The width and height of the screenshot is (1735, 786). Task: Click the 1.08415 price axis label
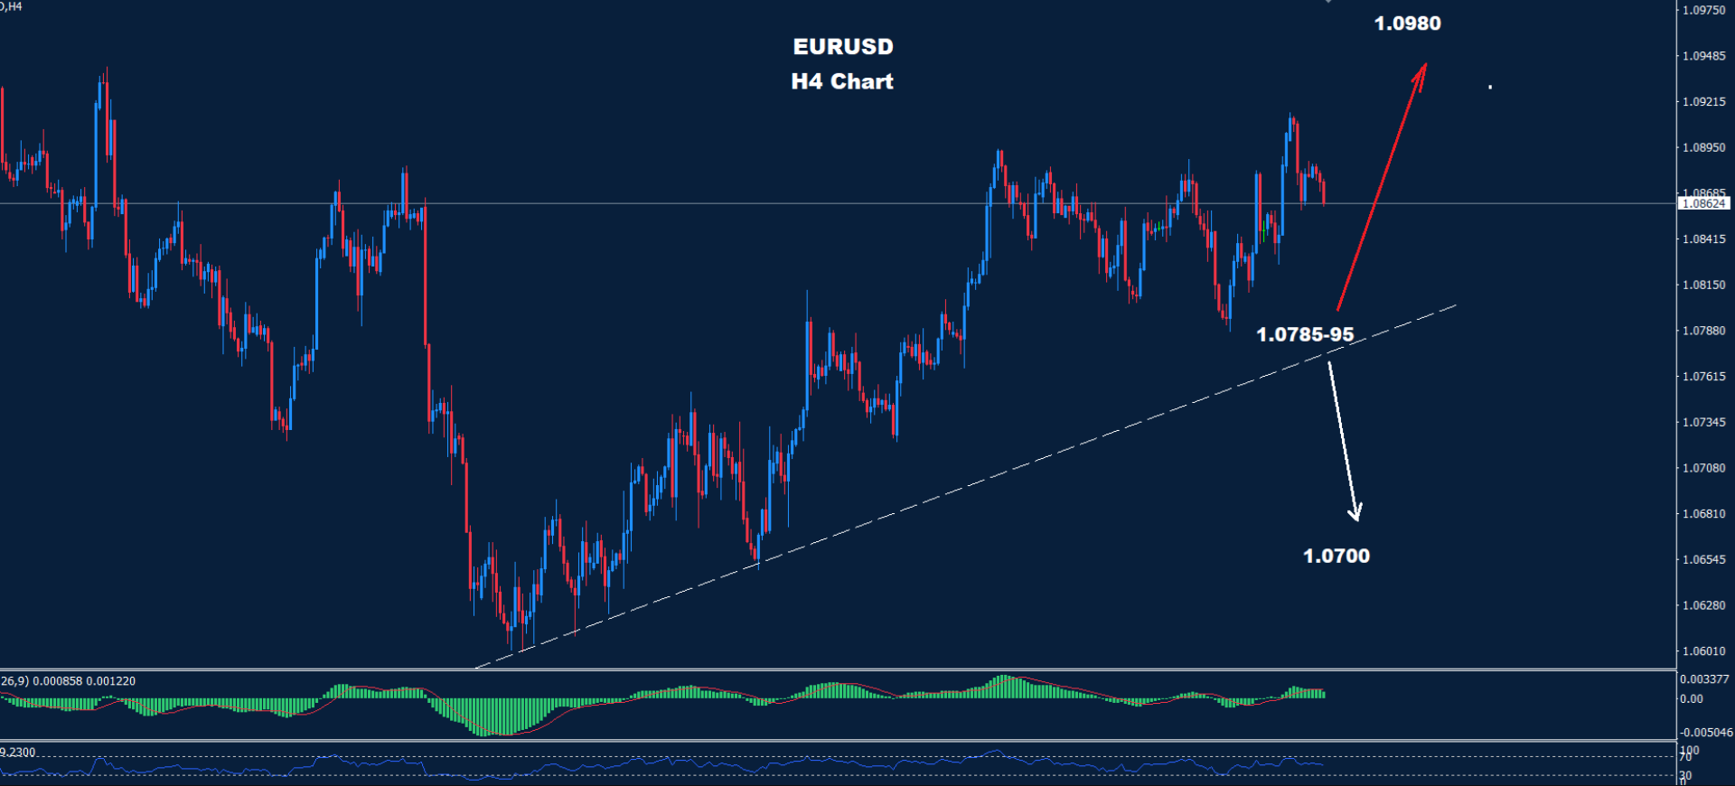1703,239
